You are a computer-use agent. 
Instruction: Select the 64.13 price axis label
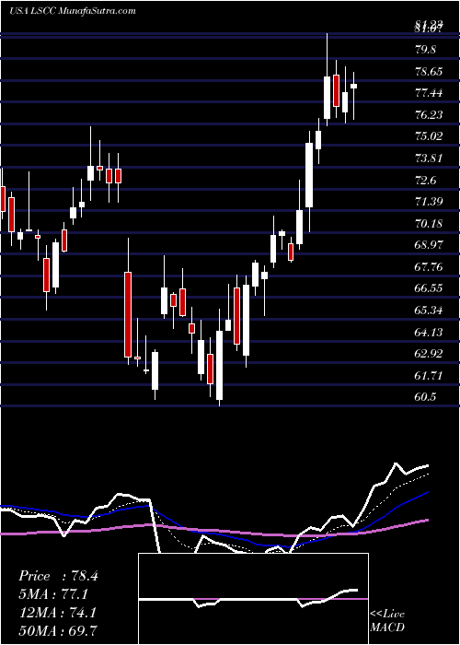coord(430,332)
